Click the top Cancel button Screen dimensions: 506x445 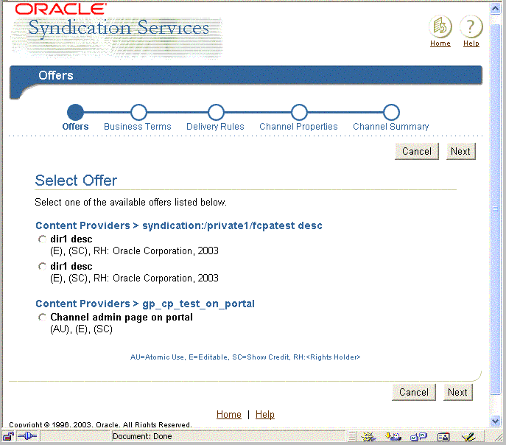tap(417, 151)
